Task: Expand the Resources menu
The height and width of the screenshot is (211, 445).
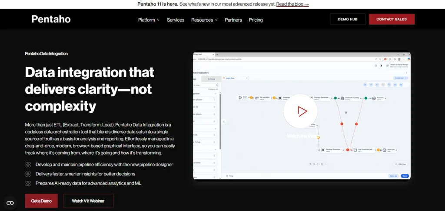Action: point(204,20)
